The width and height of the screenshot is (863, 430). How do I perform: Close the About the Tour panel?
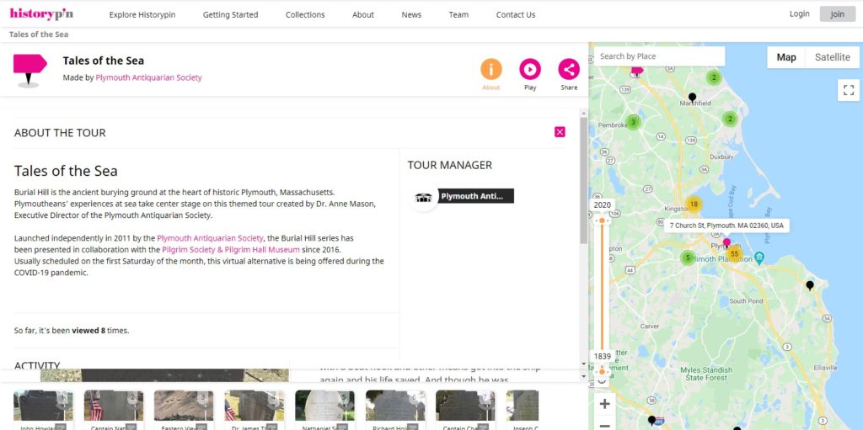pyautogui.click(x=560, y=132)
